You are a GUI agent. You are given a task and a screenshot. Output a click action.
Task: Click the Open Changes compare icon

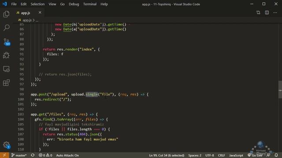click(x=258, y=13)
